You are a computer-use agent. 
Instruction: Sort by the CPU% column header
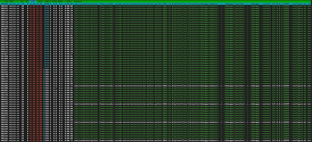point(54,1)
